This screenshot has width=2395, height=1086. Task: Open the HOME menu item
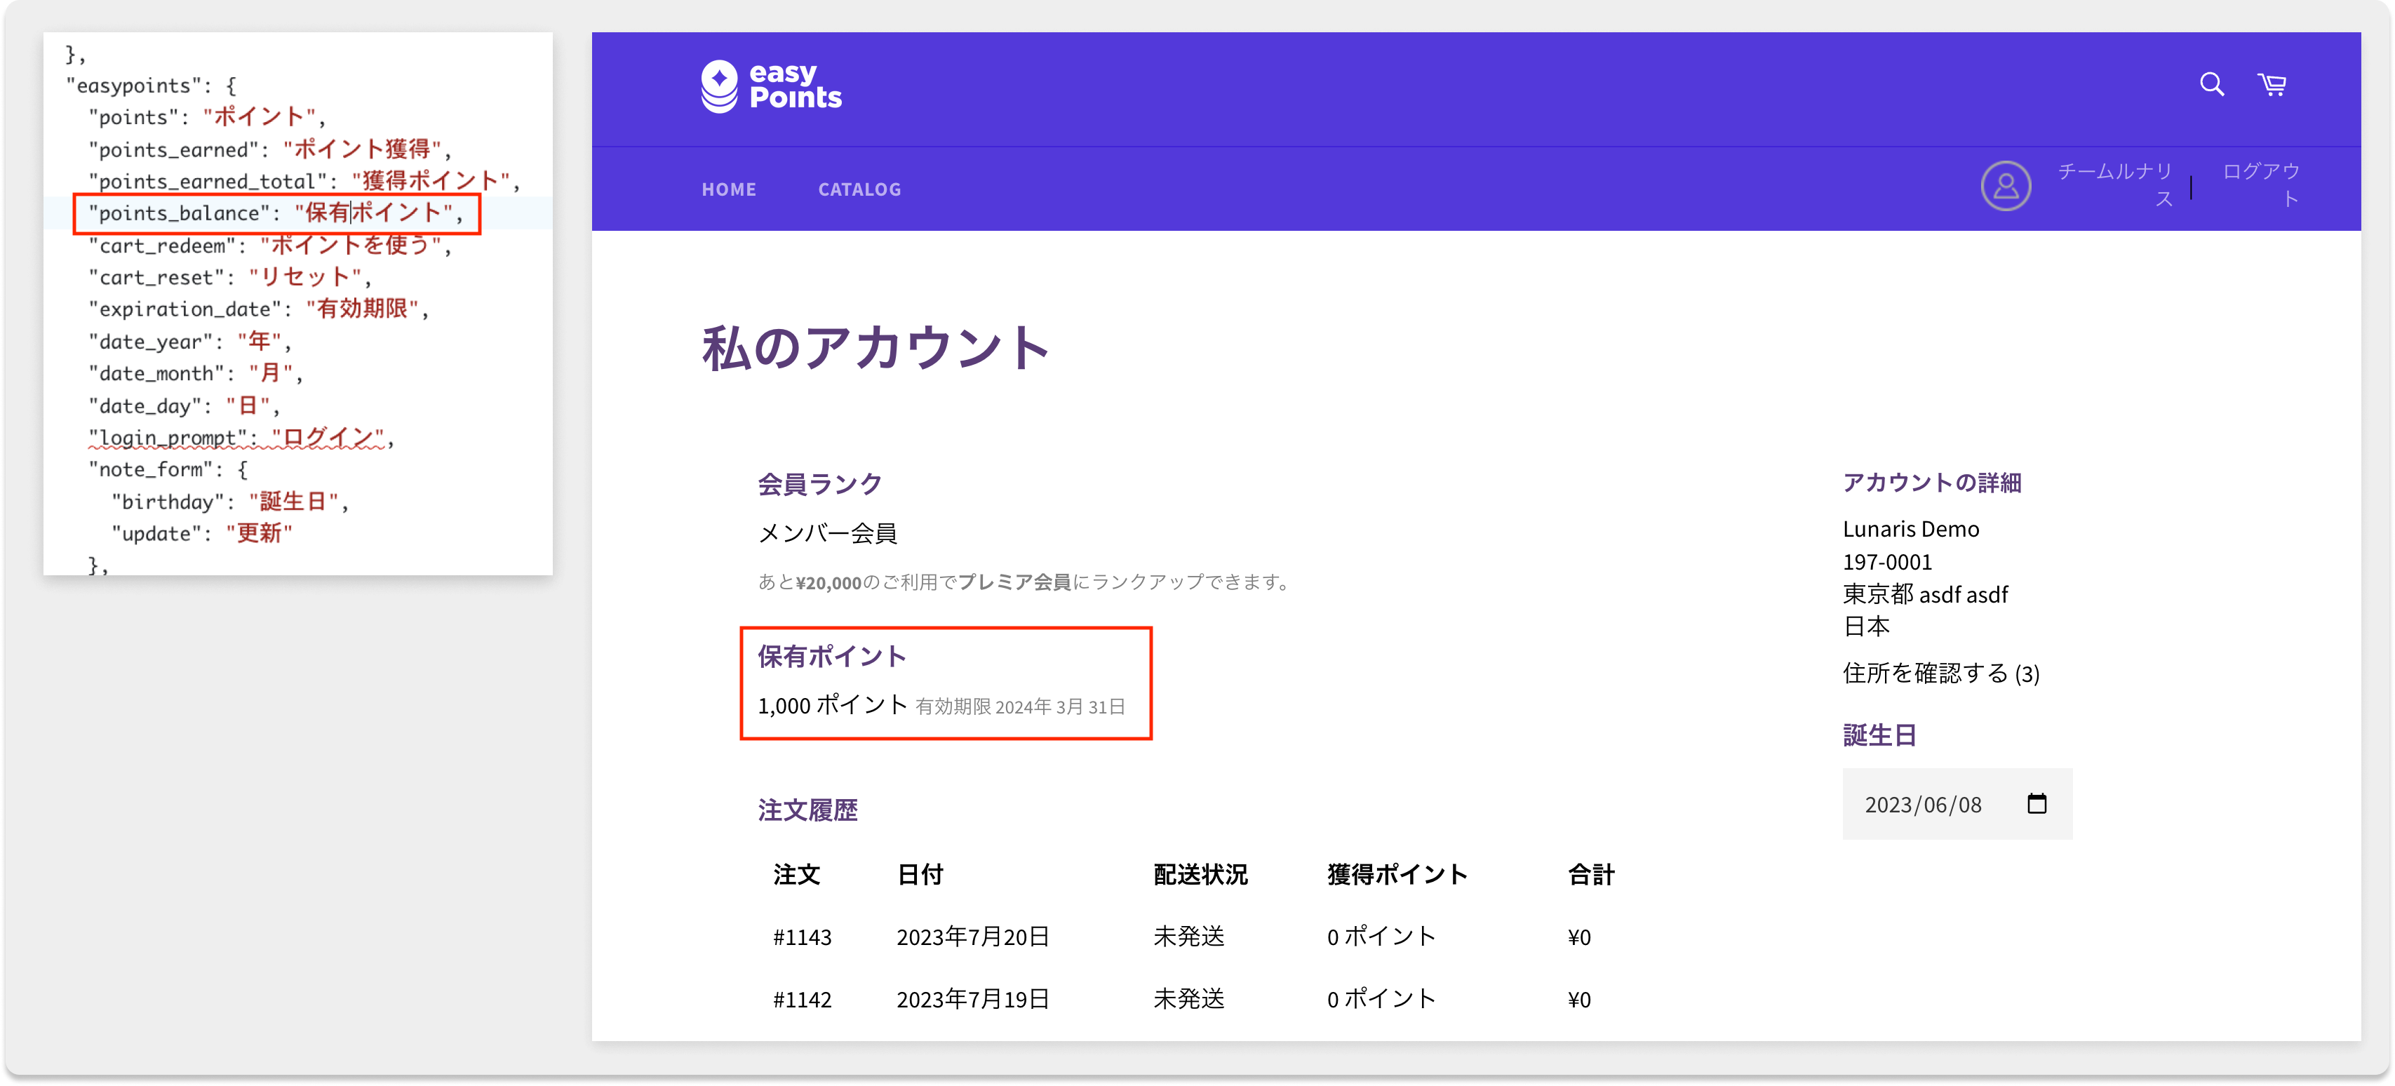coord(729,189)
